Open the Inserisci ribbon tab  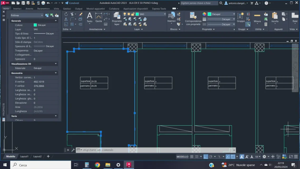[17, 9]
